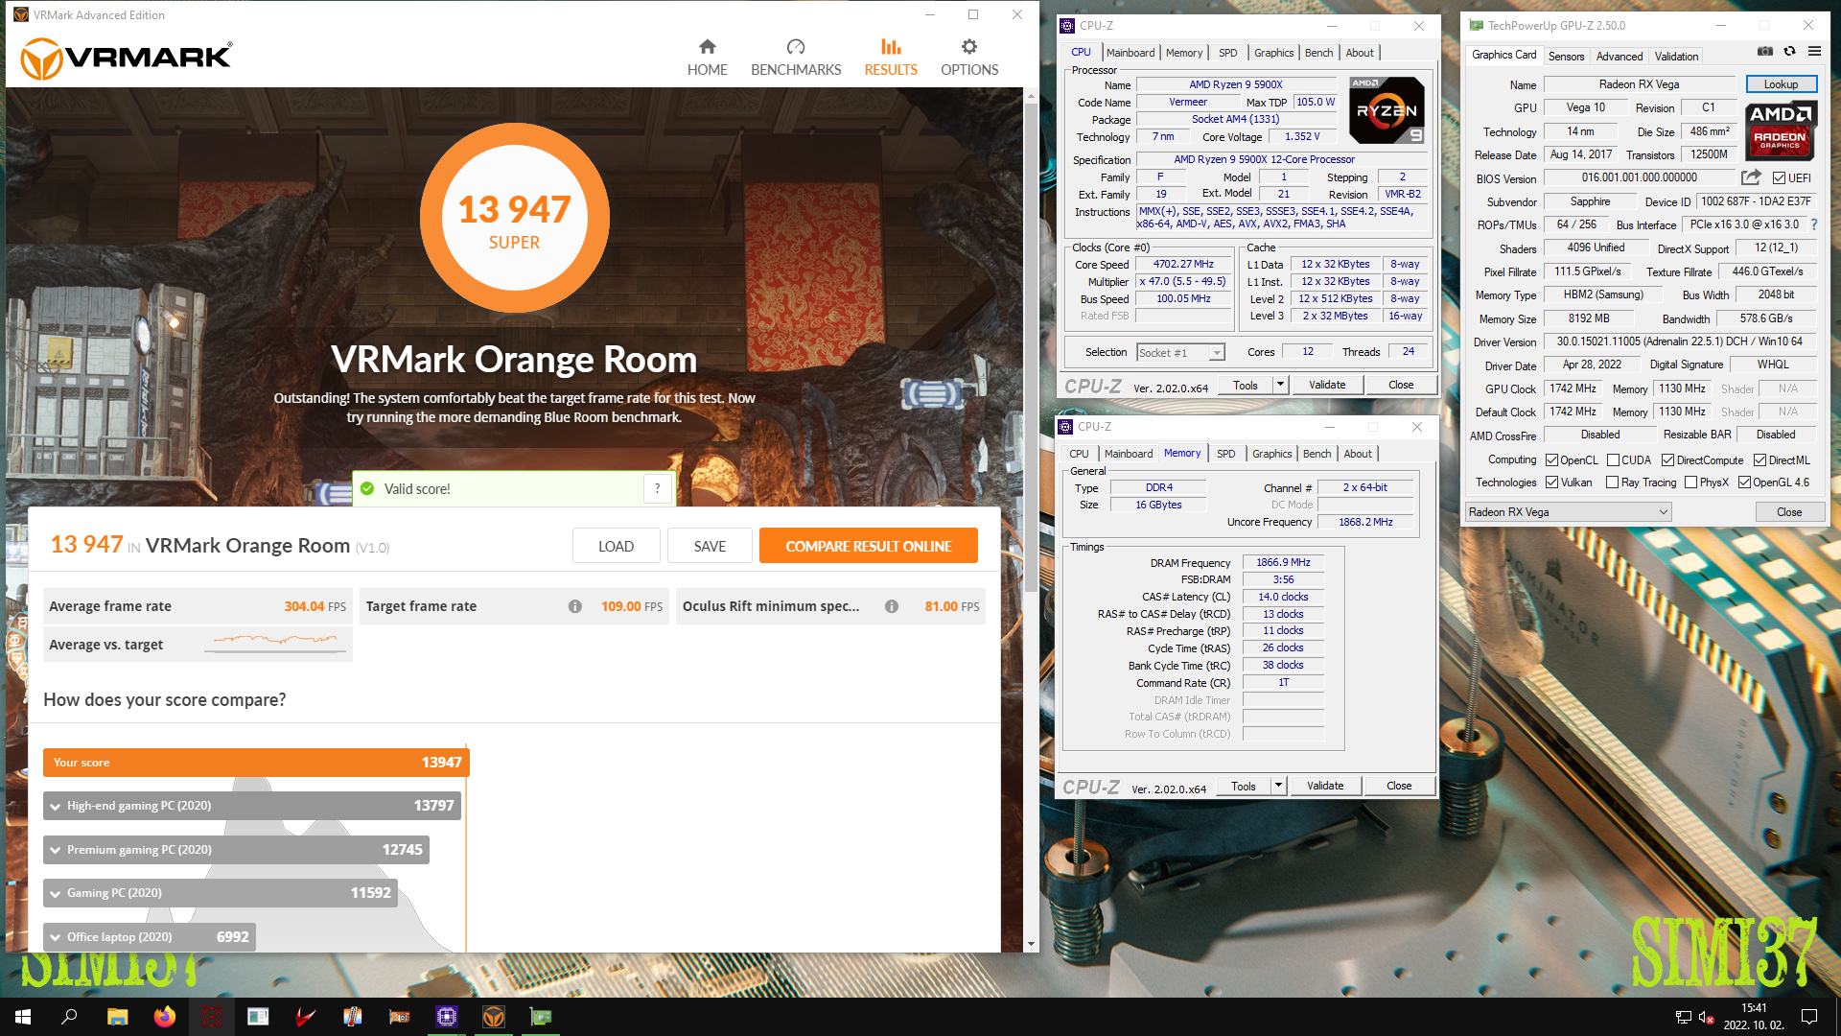Open Graphics tab in lower CPU-Z

click(1271, 454)
